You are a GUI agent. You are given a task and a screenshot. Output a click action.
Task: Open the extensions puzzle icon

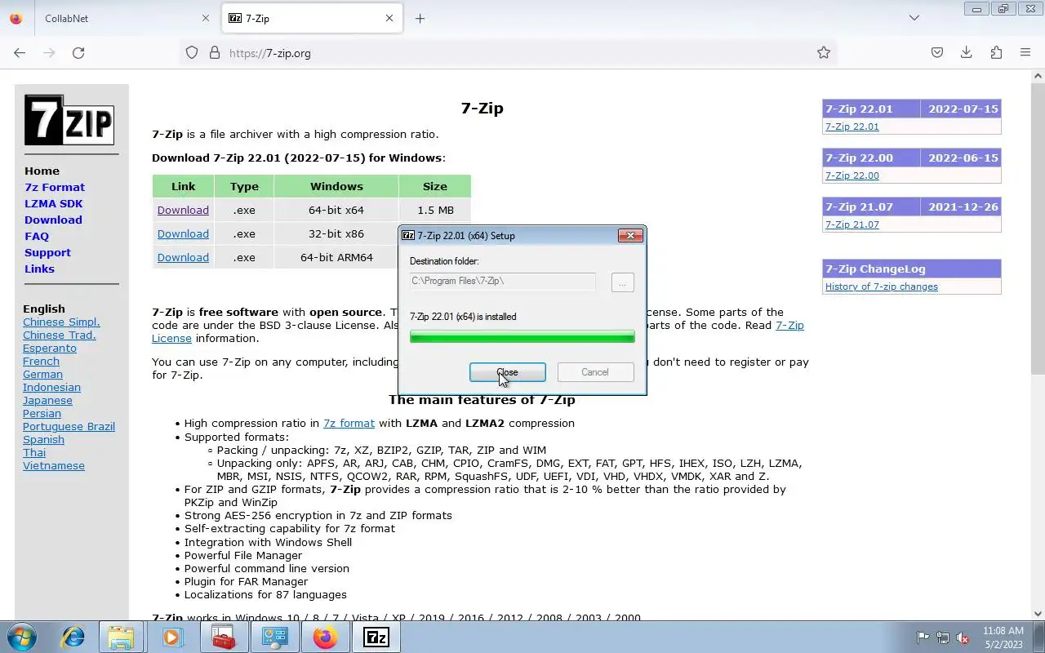click(x=996, y=53)
